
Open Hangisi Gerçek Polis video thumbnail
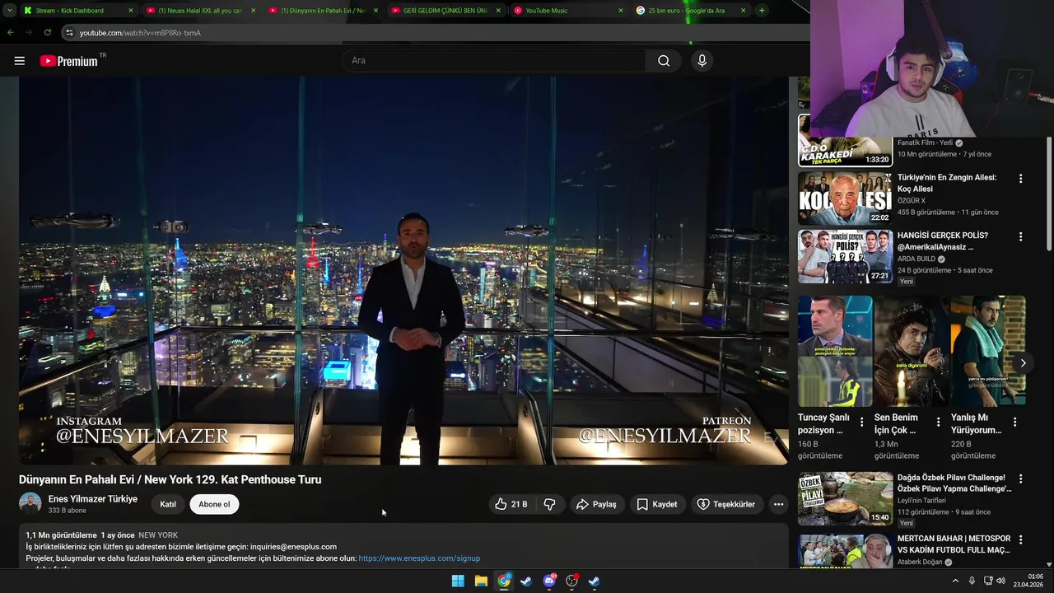845,256
